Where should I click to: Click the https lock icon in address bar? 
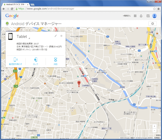(x=17, y=9)
